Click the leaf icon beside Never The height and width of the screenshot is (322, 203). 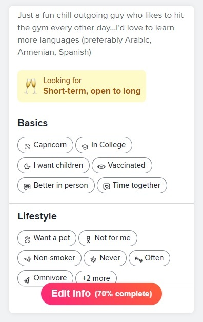[93, 259]
